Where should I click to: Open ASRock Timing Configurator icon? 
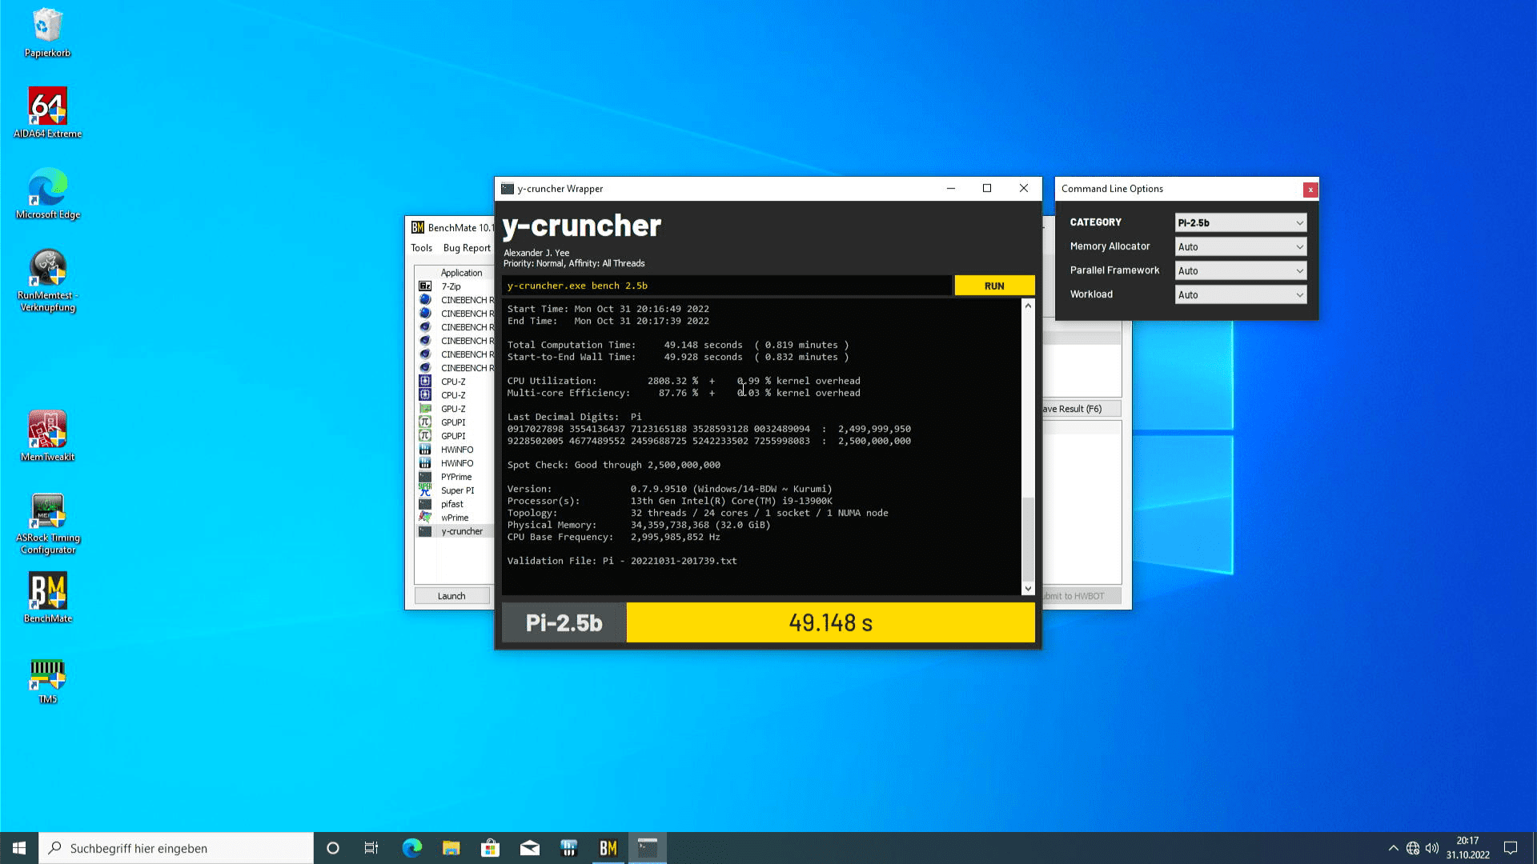tap(47, 522)
